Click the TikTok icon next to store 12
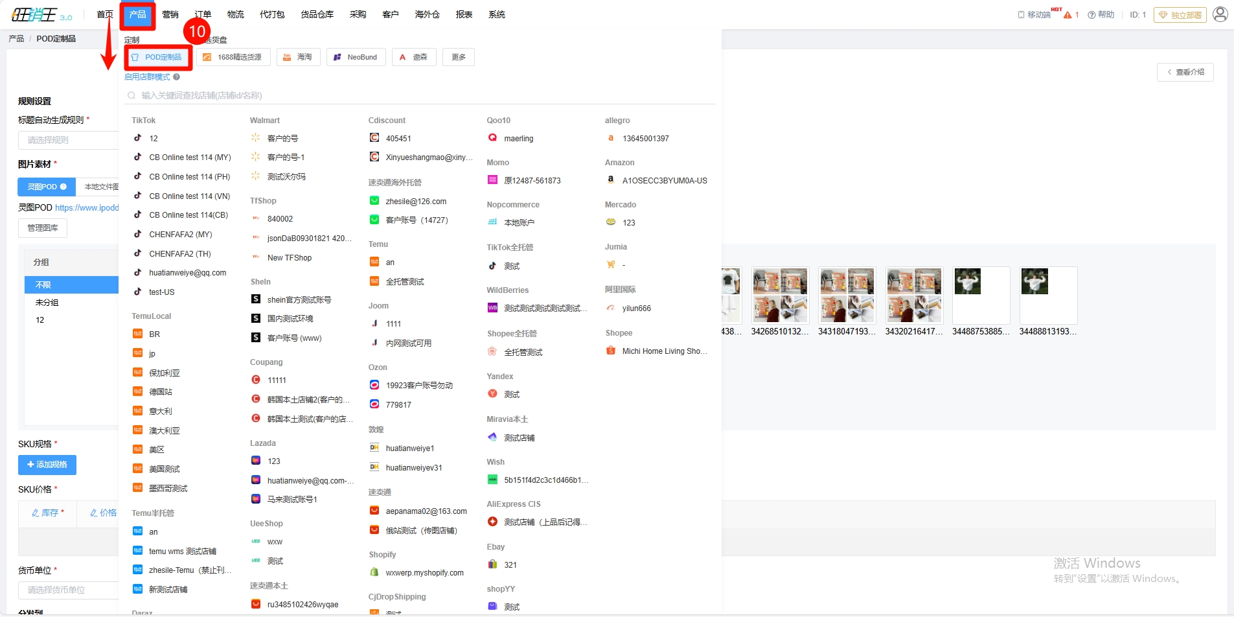 137,138
